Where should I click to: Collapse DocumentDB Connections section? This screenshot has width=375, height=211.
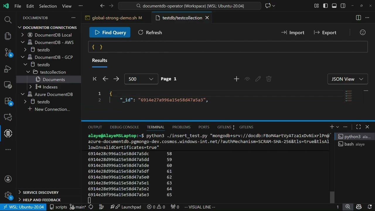point(20,28)
